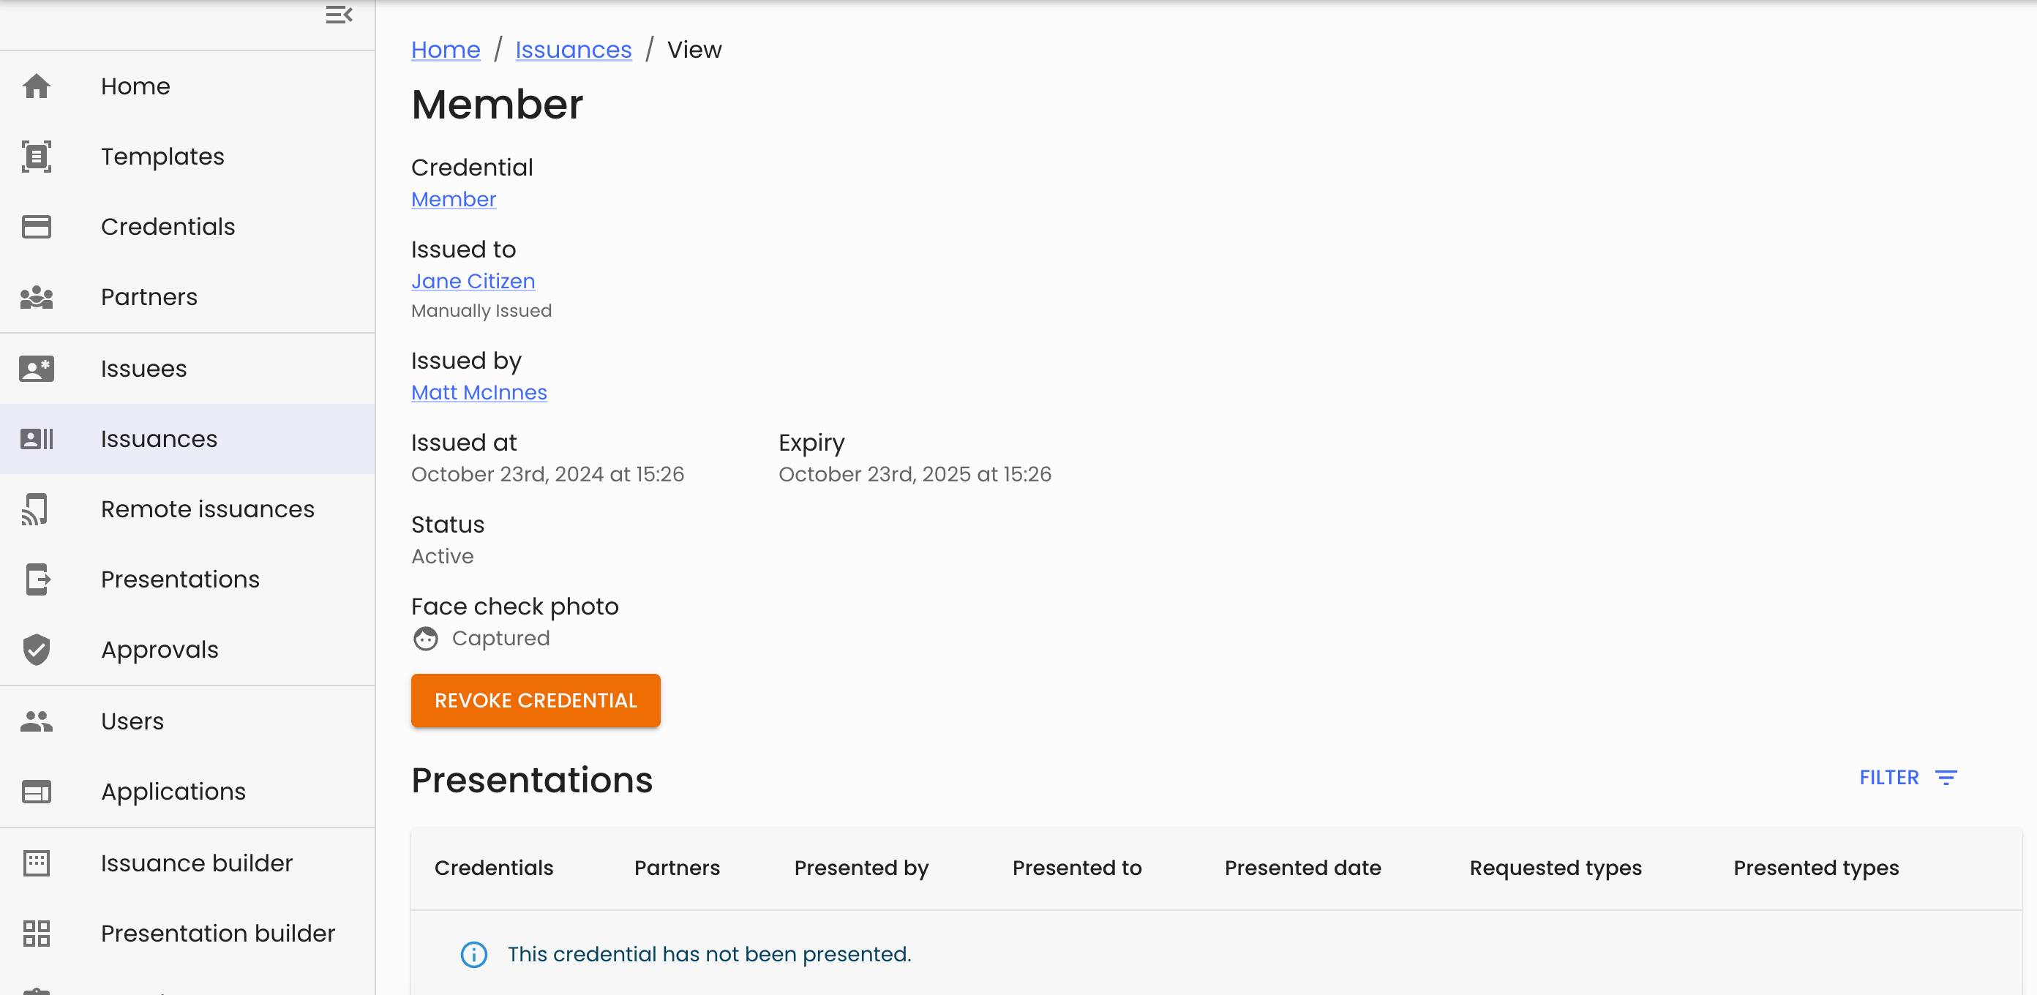Click the Approvals shield icon

[37, 650]
